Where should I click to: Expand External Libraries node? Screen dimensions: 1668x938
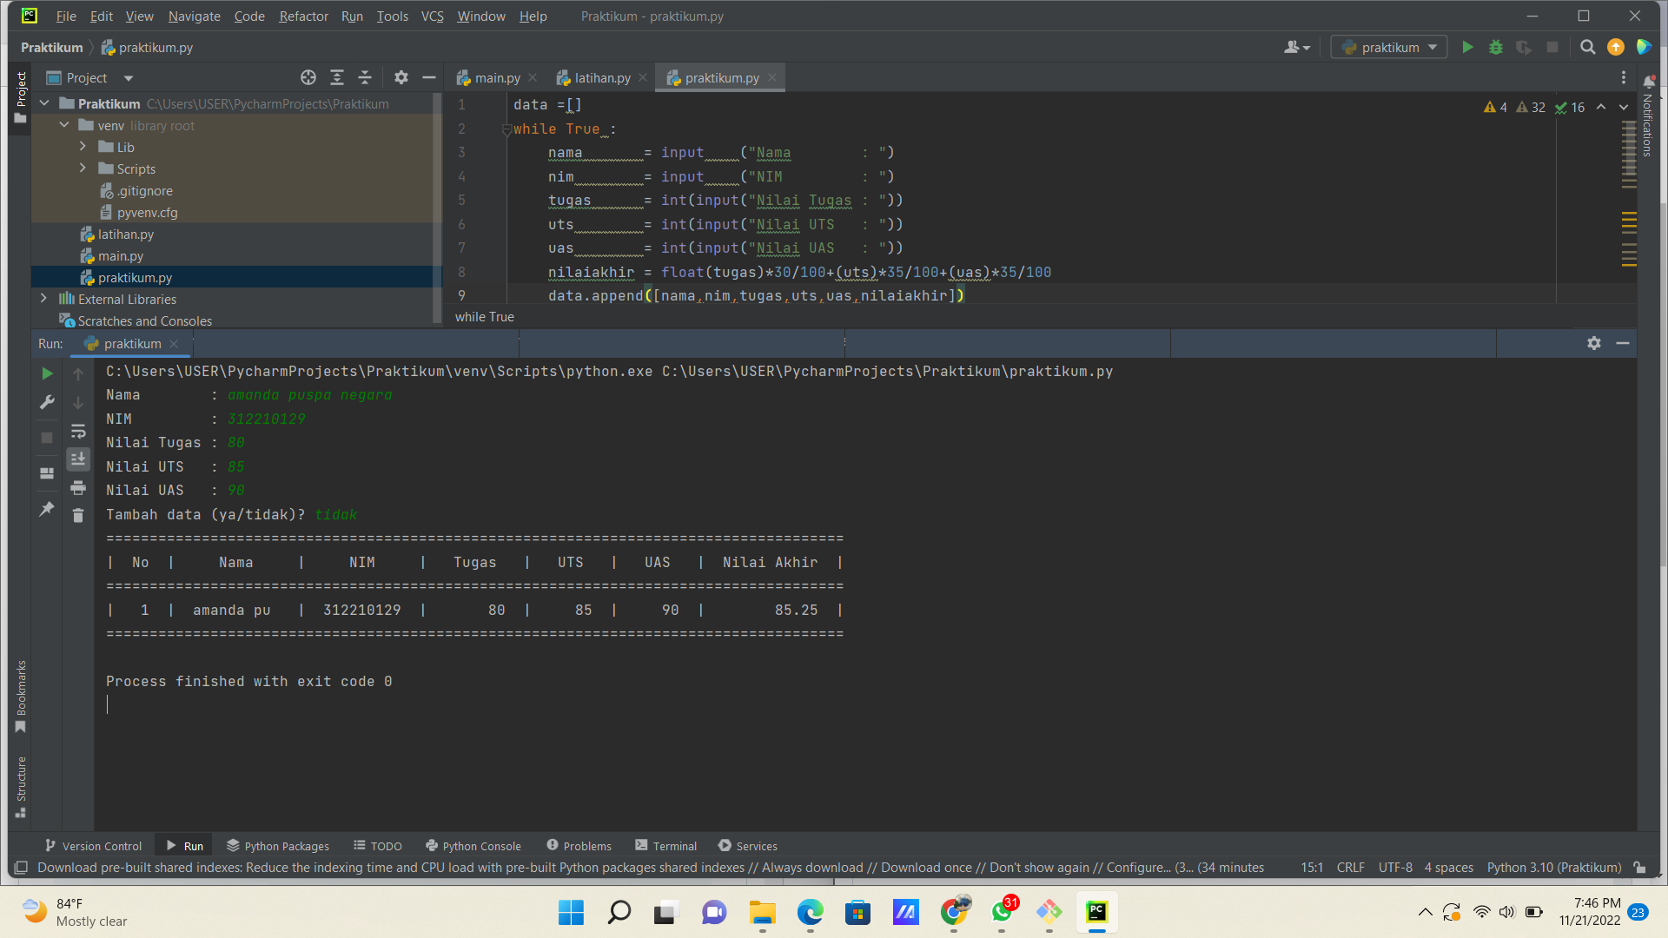click(x=44, y=299)
